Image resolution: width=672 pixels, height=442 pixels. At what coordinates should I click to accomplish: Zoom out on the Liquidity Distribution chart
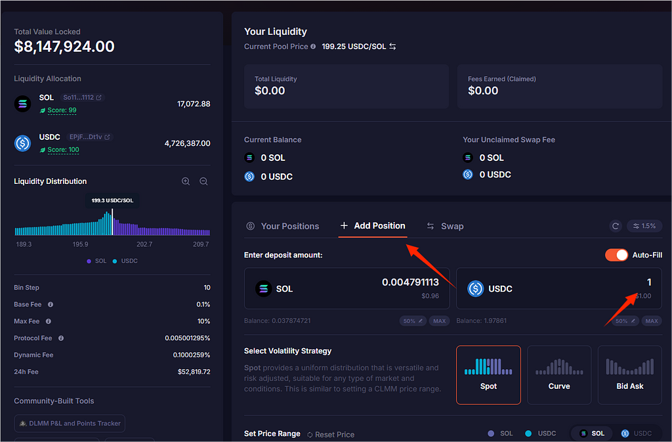click(203, 181)
